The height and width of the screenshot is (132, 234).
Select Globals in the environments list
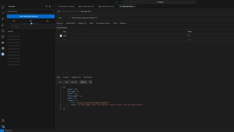point(10,32)
